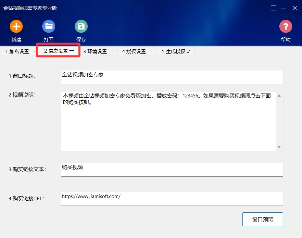
Task: Open the 4 授权设置 tab
Action: point(137,51)
